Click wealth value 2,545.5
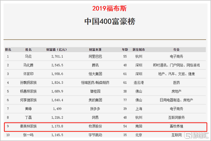The height and width of the screenshot is (141, 211). (57, 65)
